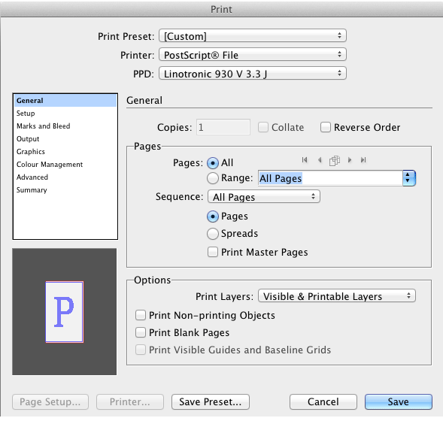Screen dimensions: 443x421
Task: Click the previous page arrow icon
Action: pos(320,160)
